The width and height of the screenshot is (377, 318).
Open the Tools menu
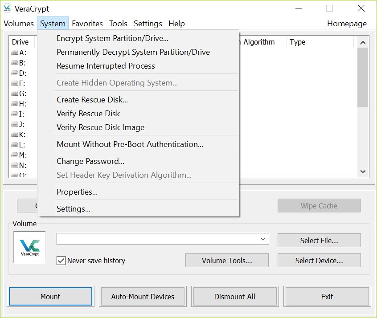[x=118, y=24]
